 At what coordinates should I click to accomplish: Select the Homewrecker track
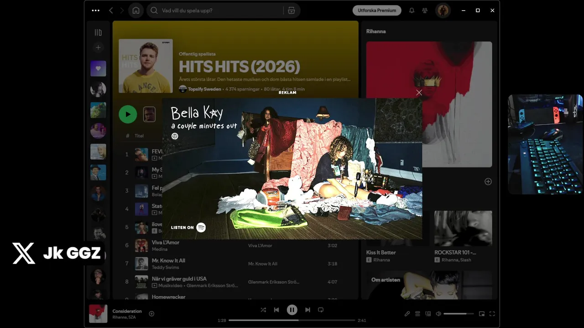pyautogui.click(x=235, y=297)
